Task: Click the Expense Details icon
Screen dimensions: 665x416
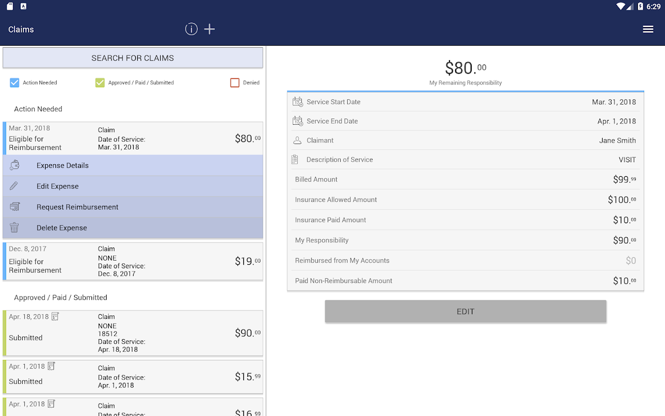Action: [15, 165]
